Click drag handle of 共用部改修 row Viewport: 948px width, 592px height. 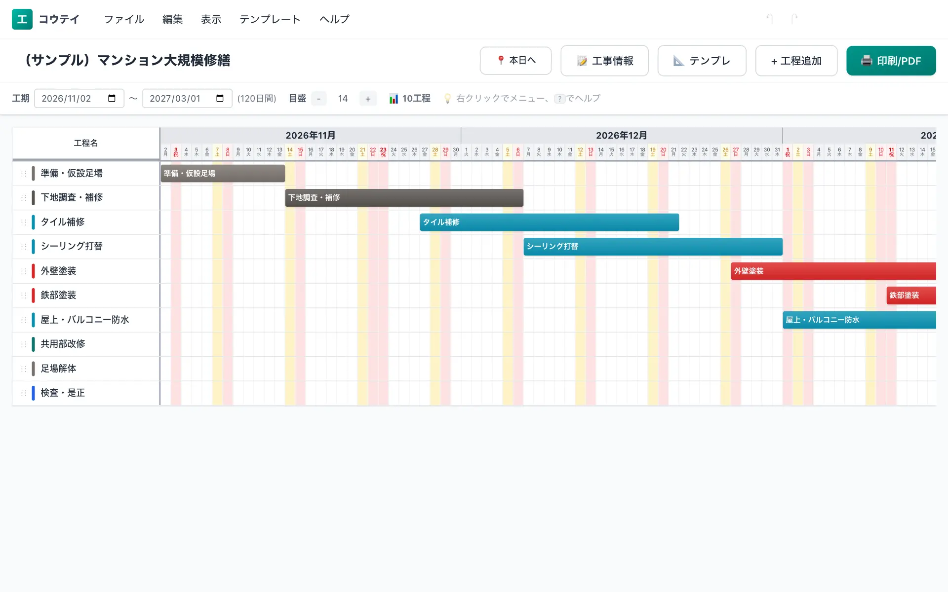click(24, 344)
